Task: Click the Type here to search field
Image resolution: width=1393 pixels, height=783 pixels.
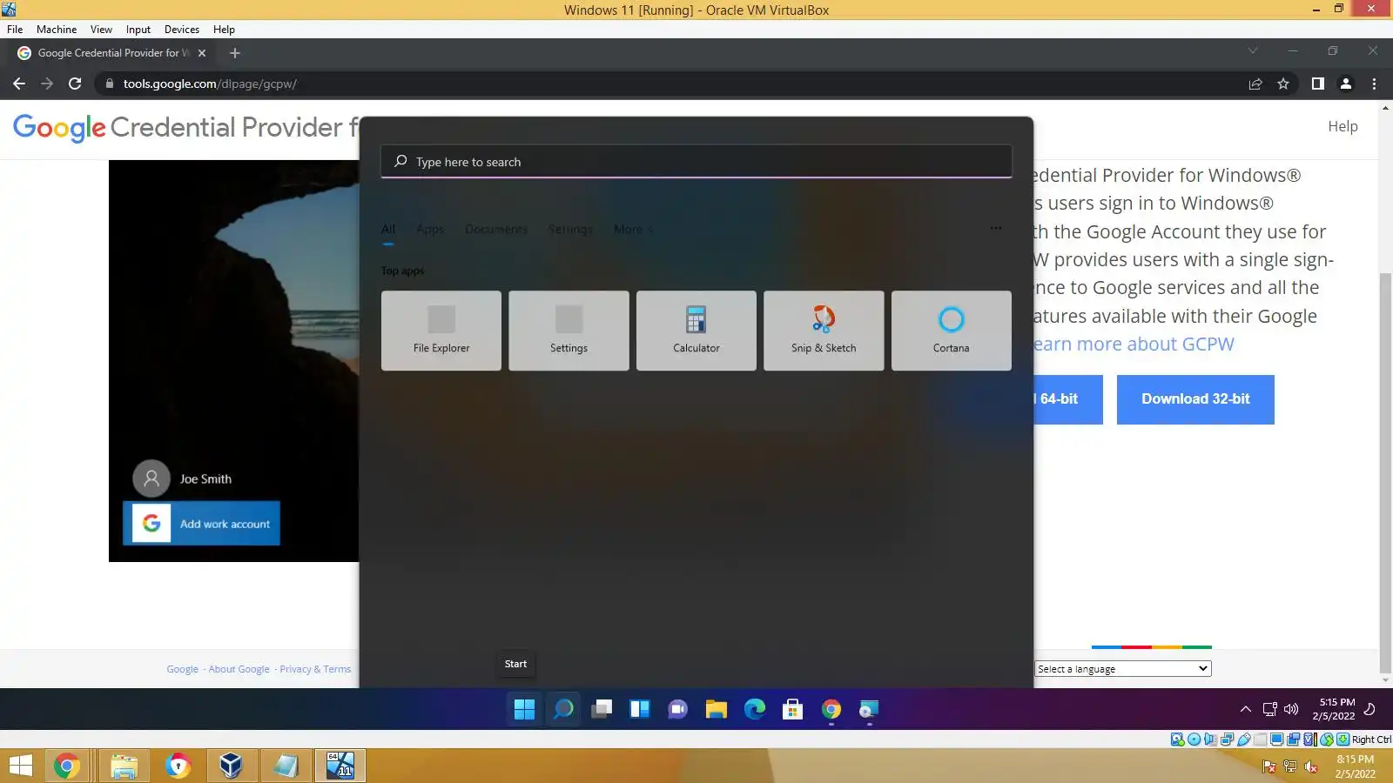Action: (696, 162)
